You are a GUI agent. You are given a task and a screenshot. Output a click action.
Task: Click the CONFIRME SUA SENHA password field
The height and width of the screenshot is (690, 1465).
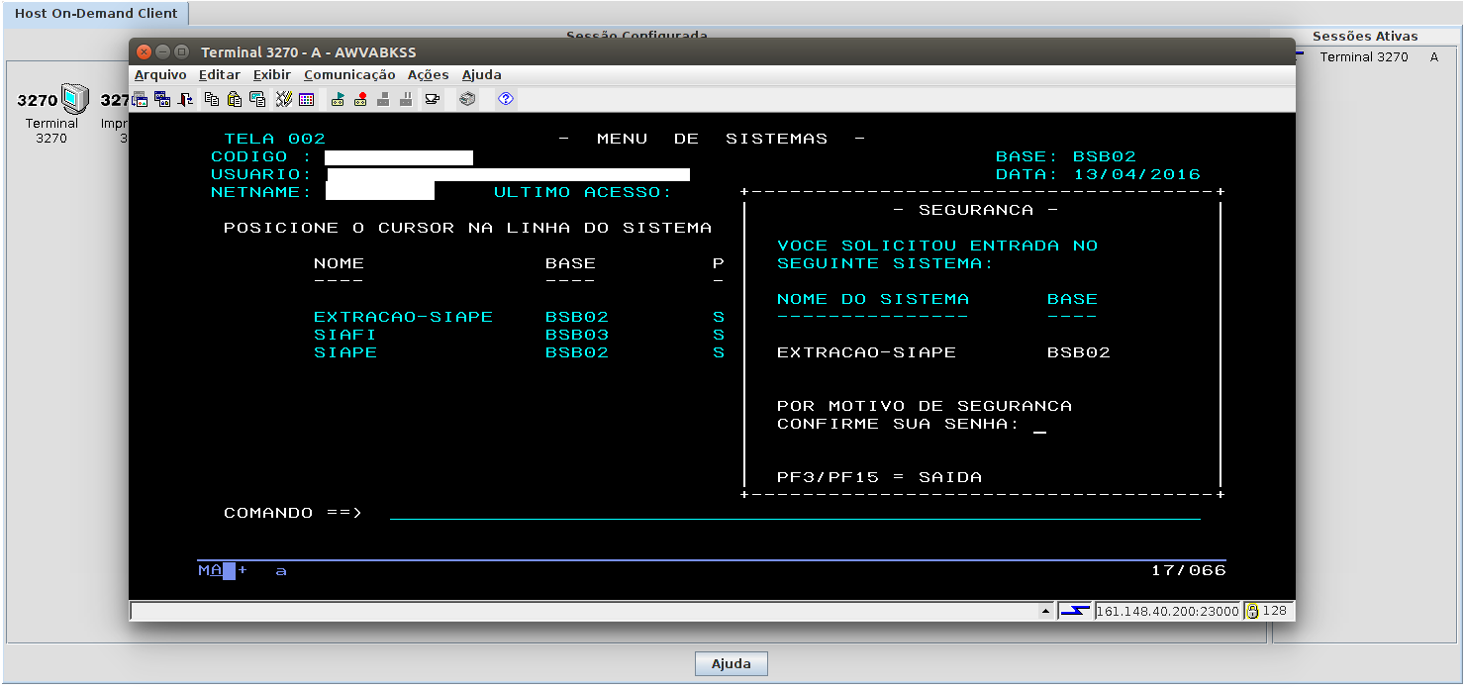click(1039, 424)
